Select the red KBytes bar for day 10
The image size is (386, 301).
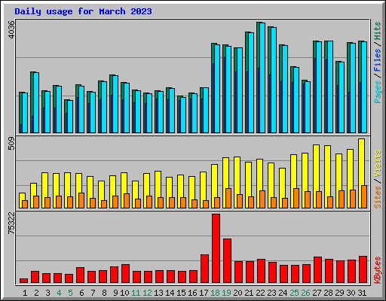[125, 273]
